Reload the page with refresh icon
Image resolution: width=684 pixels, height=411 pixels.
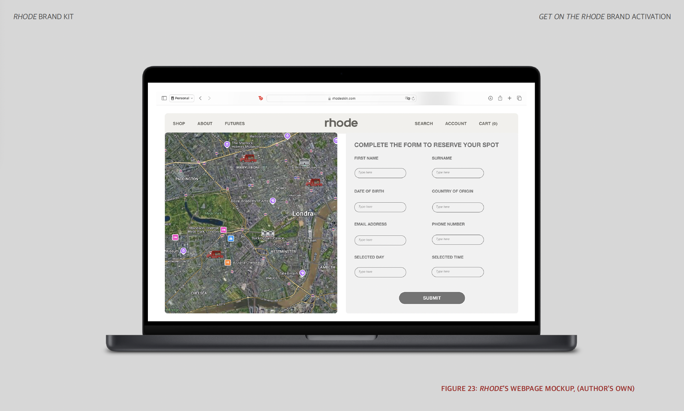point(413,98)
